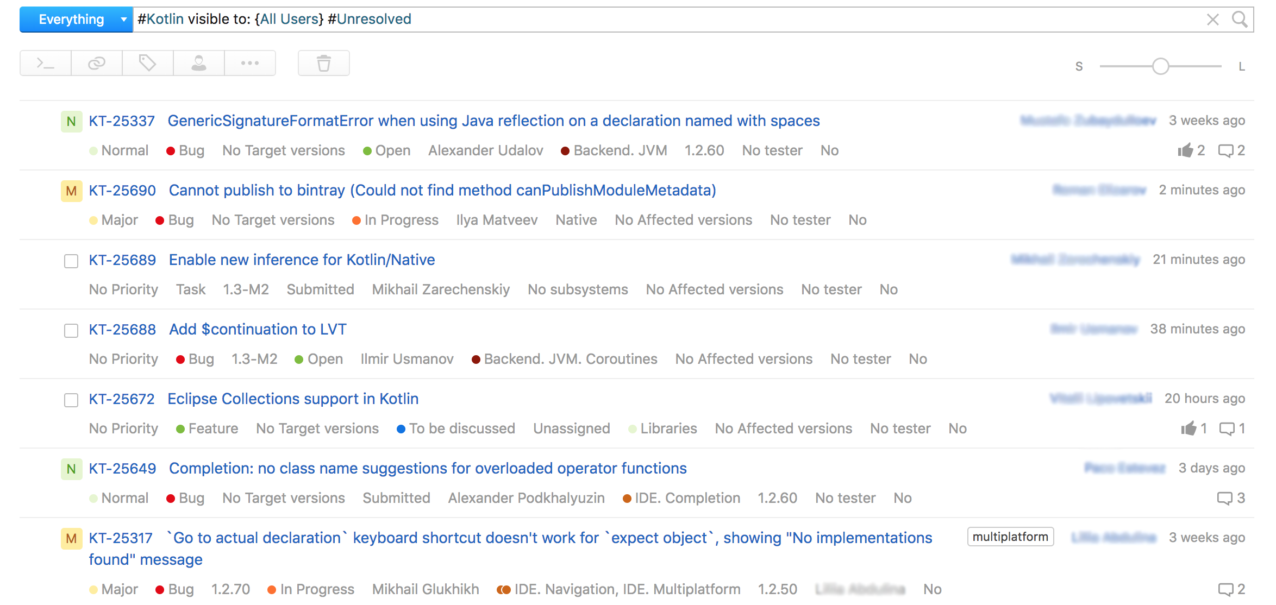The image size is (1276, 605).
Task: Tick the KT-25672 issue checkbox
Action: [71, 400]
